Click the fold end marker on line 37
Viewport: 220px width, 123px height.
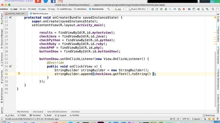click(x=15, y=78)
